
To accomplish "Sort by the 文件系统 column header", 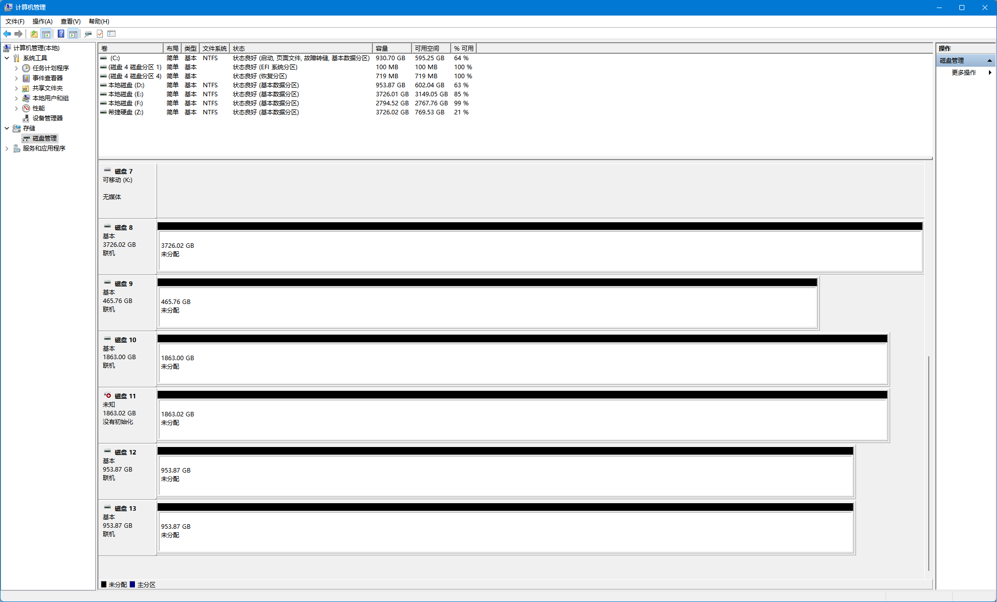I will [215, 49].
